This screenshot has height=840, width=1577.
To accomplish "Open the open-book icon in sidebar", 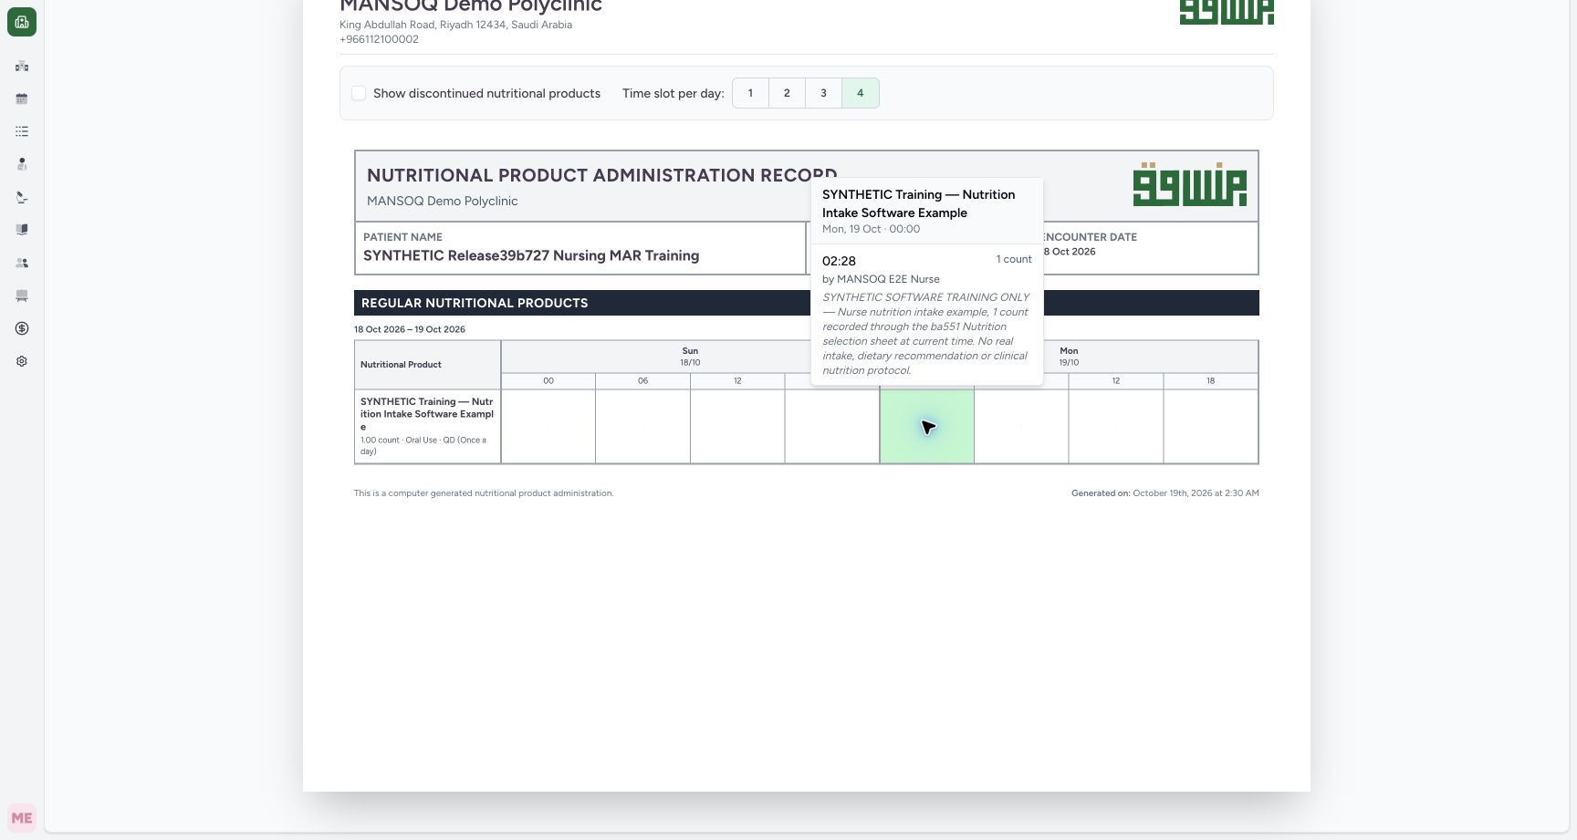I will pos(22,230).
